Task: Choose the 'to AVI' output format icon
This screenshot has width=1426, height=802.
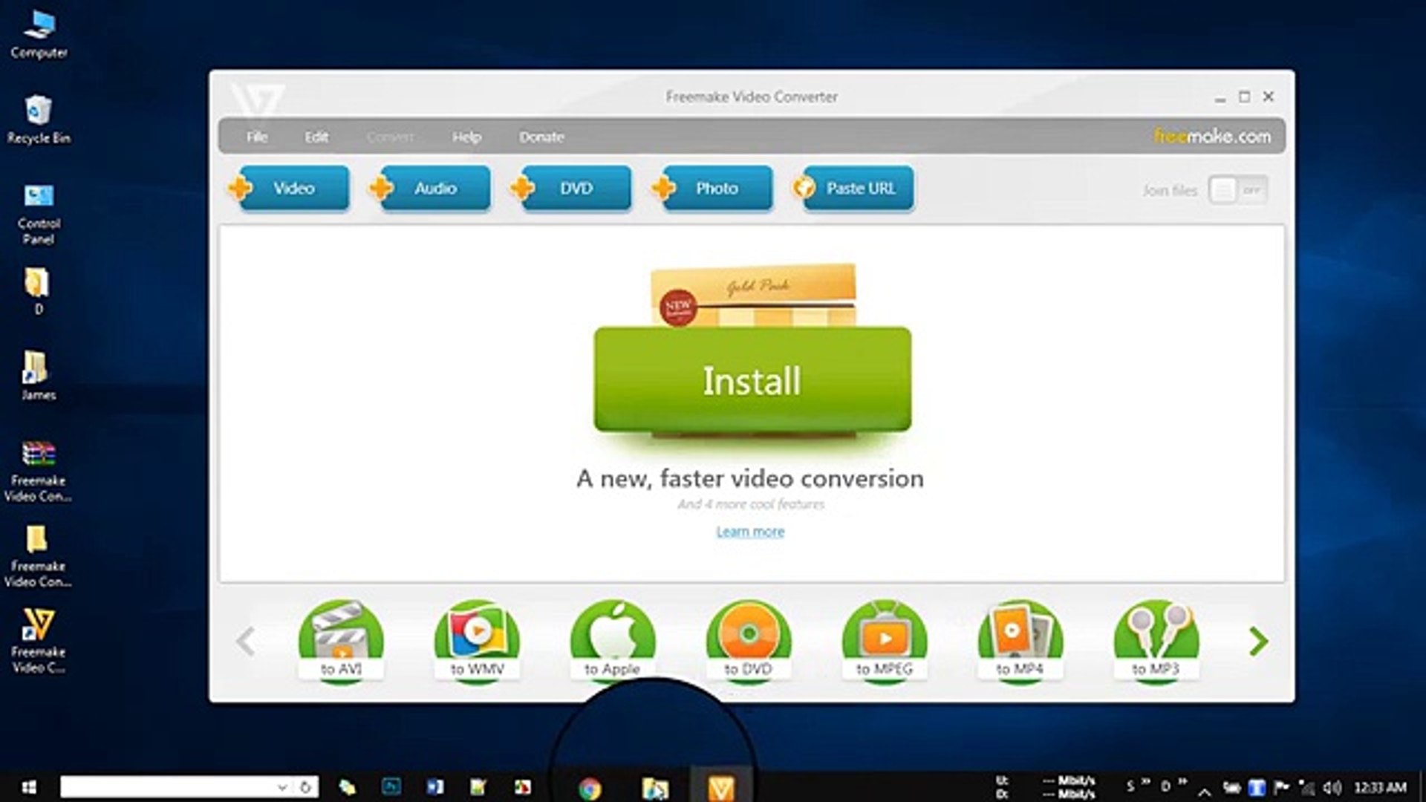Action: tap(341, 640)
